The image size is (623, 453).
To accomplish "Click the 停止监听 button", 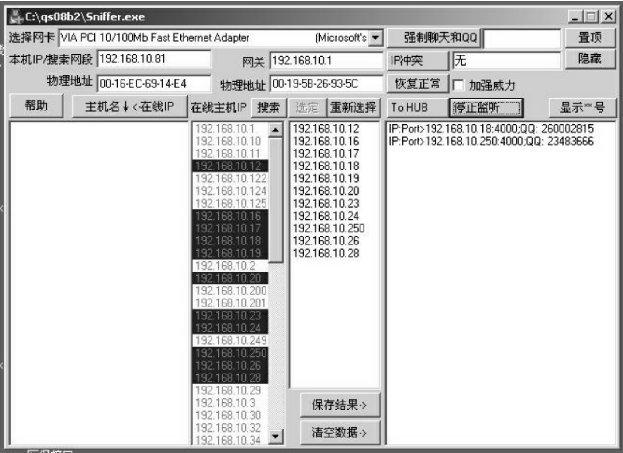I will point(486,108).
